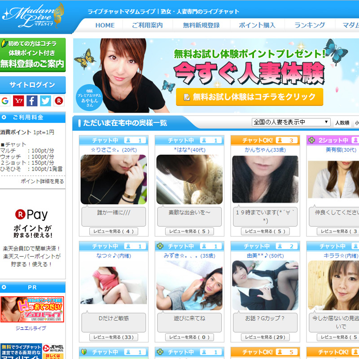Open the ジュエルライフ text link

click(x=31, y=328)
